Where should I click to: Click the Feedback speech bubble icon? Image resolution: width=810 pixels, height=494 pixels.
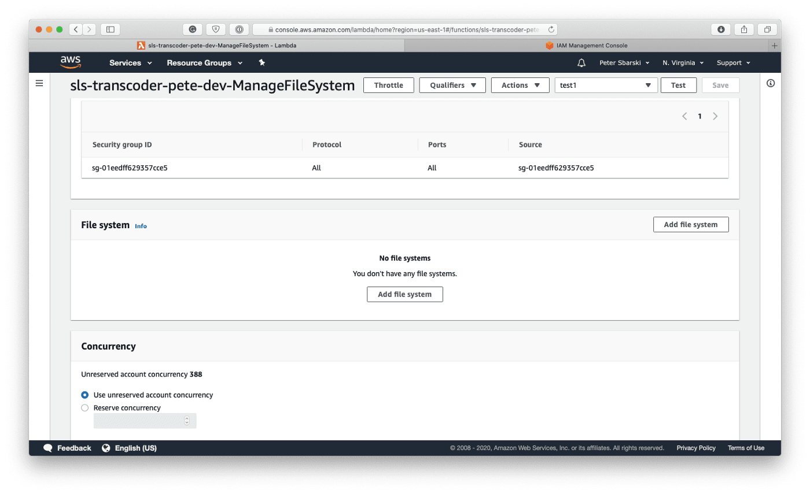coord(47,448)
